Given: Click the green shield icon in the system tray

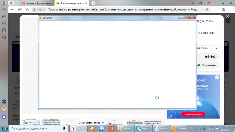Looking at the screenshot, I should coord(204,129).
